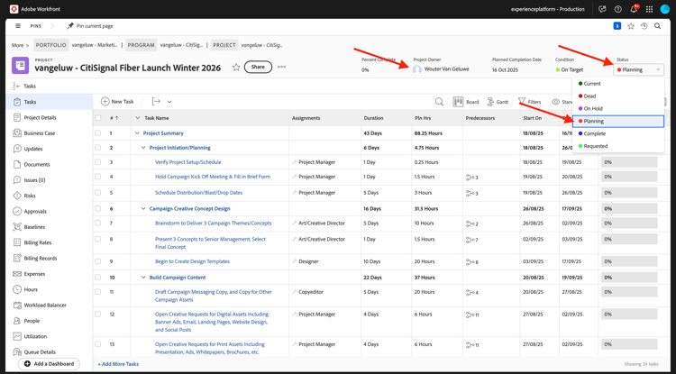Click the export arrow icon in toolbar
Screen dimensions: 676x374
coord(156,102)
